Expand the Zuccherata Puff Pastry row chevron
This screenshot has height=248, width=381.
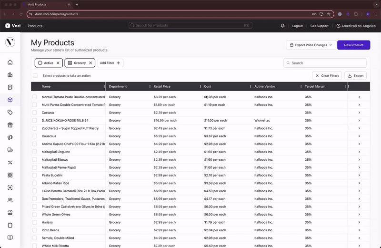(x=359, y=128)
